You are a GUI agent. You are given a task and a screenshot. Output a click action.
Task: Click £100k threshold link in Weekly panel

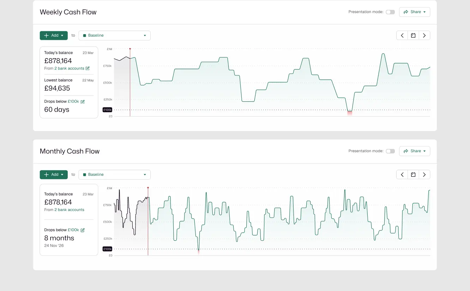[x=73, y=101]
